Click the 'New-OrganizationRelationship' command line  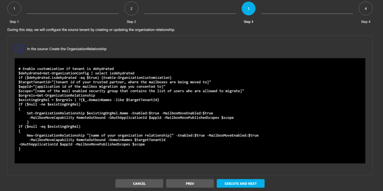point(143,136)
